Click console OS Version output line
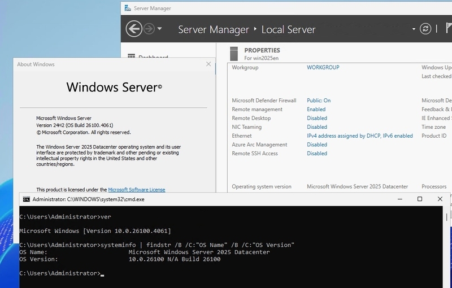Screen dimensions: 452x288 (120, 259)
